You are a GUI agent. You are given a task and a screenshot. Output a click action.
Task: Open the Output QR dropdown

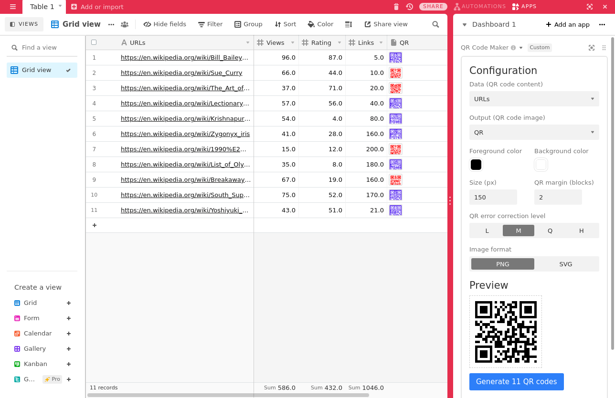(x=534, y=132)
